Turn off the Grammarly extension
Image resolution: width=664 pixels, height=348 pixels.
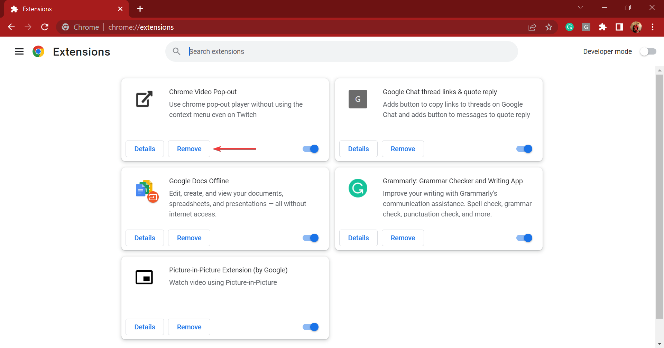[x=524, y=238]
